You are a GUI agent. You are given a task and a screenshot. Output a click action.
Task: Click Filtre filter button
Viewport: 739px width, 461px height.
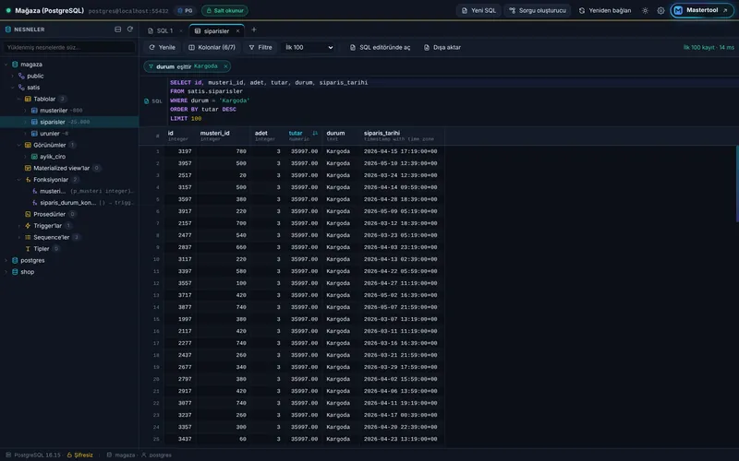[260, 47]
